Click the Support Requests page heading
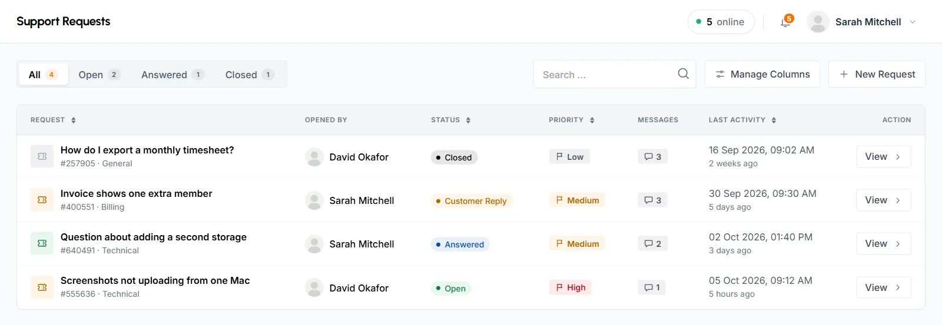Image resolution: width=942 pixels, height=325 pixels. (x=64, y=22)
